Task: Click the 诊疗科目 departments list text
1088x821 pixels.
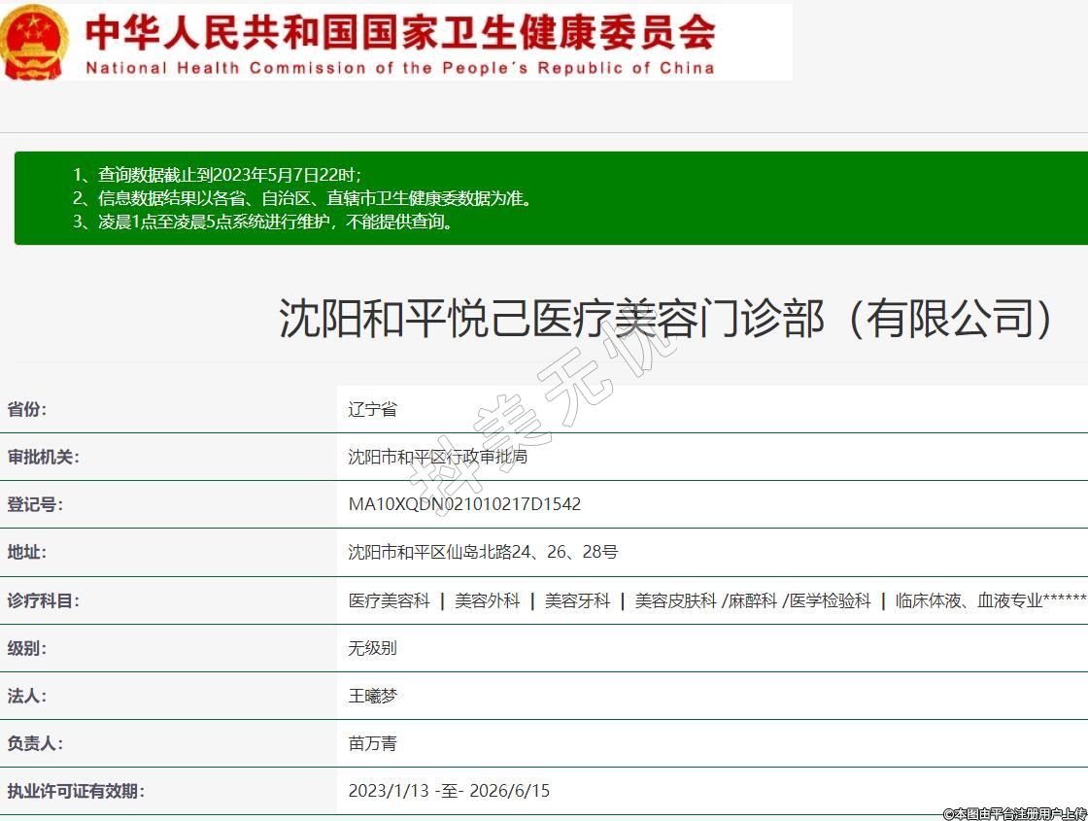Action: click(x=716, y=600)
